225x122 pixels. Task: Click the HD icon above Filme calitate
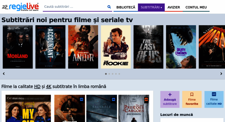[x=214, y=94]
